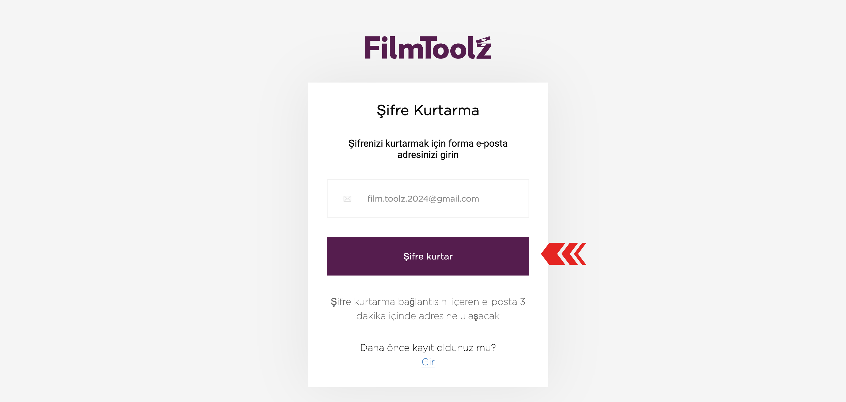Click the clapperboard Z in the logo
846x402 pixels.
483,48
